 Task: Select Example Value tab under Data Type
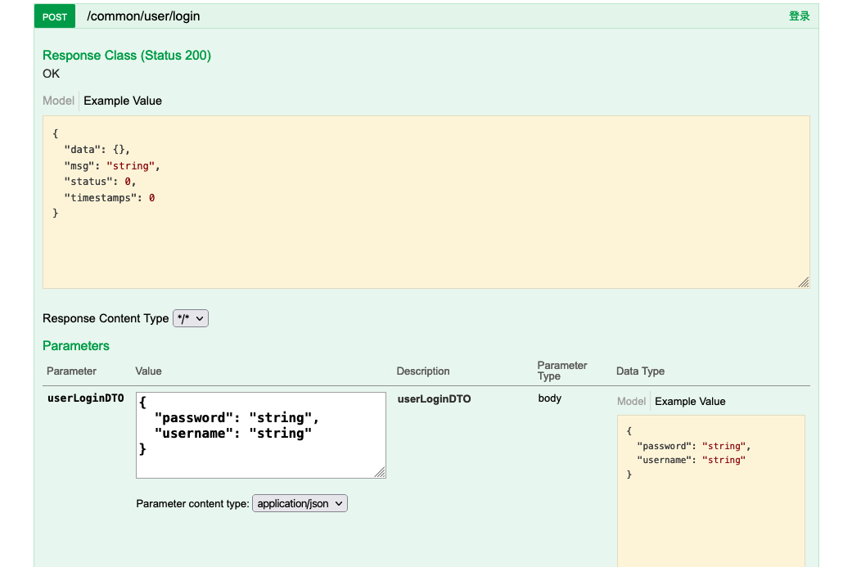click(690, 402)
